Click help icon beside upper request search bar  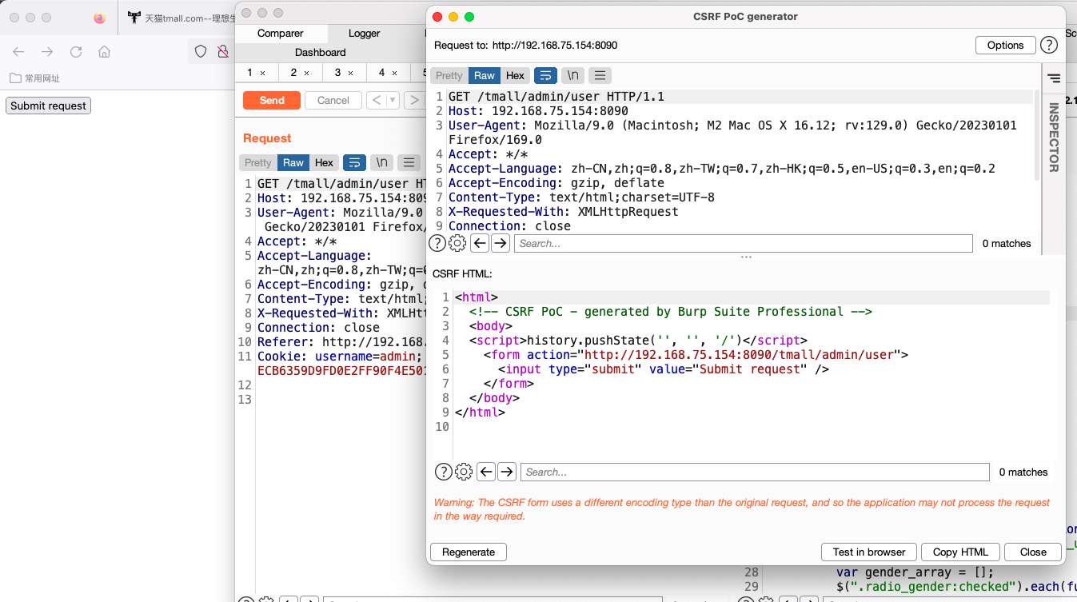pyautogui.click(x=437, y=243)
